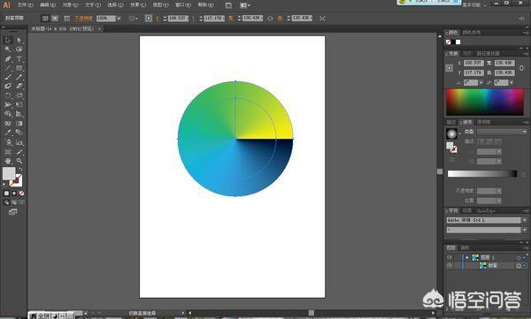Toggle constrain width and height proportions link
Image resolution: width=531 pixels, height=319 pixels.
(521, 68)
